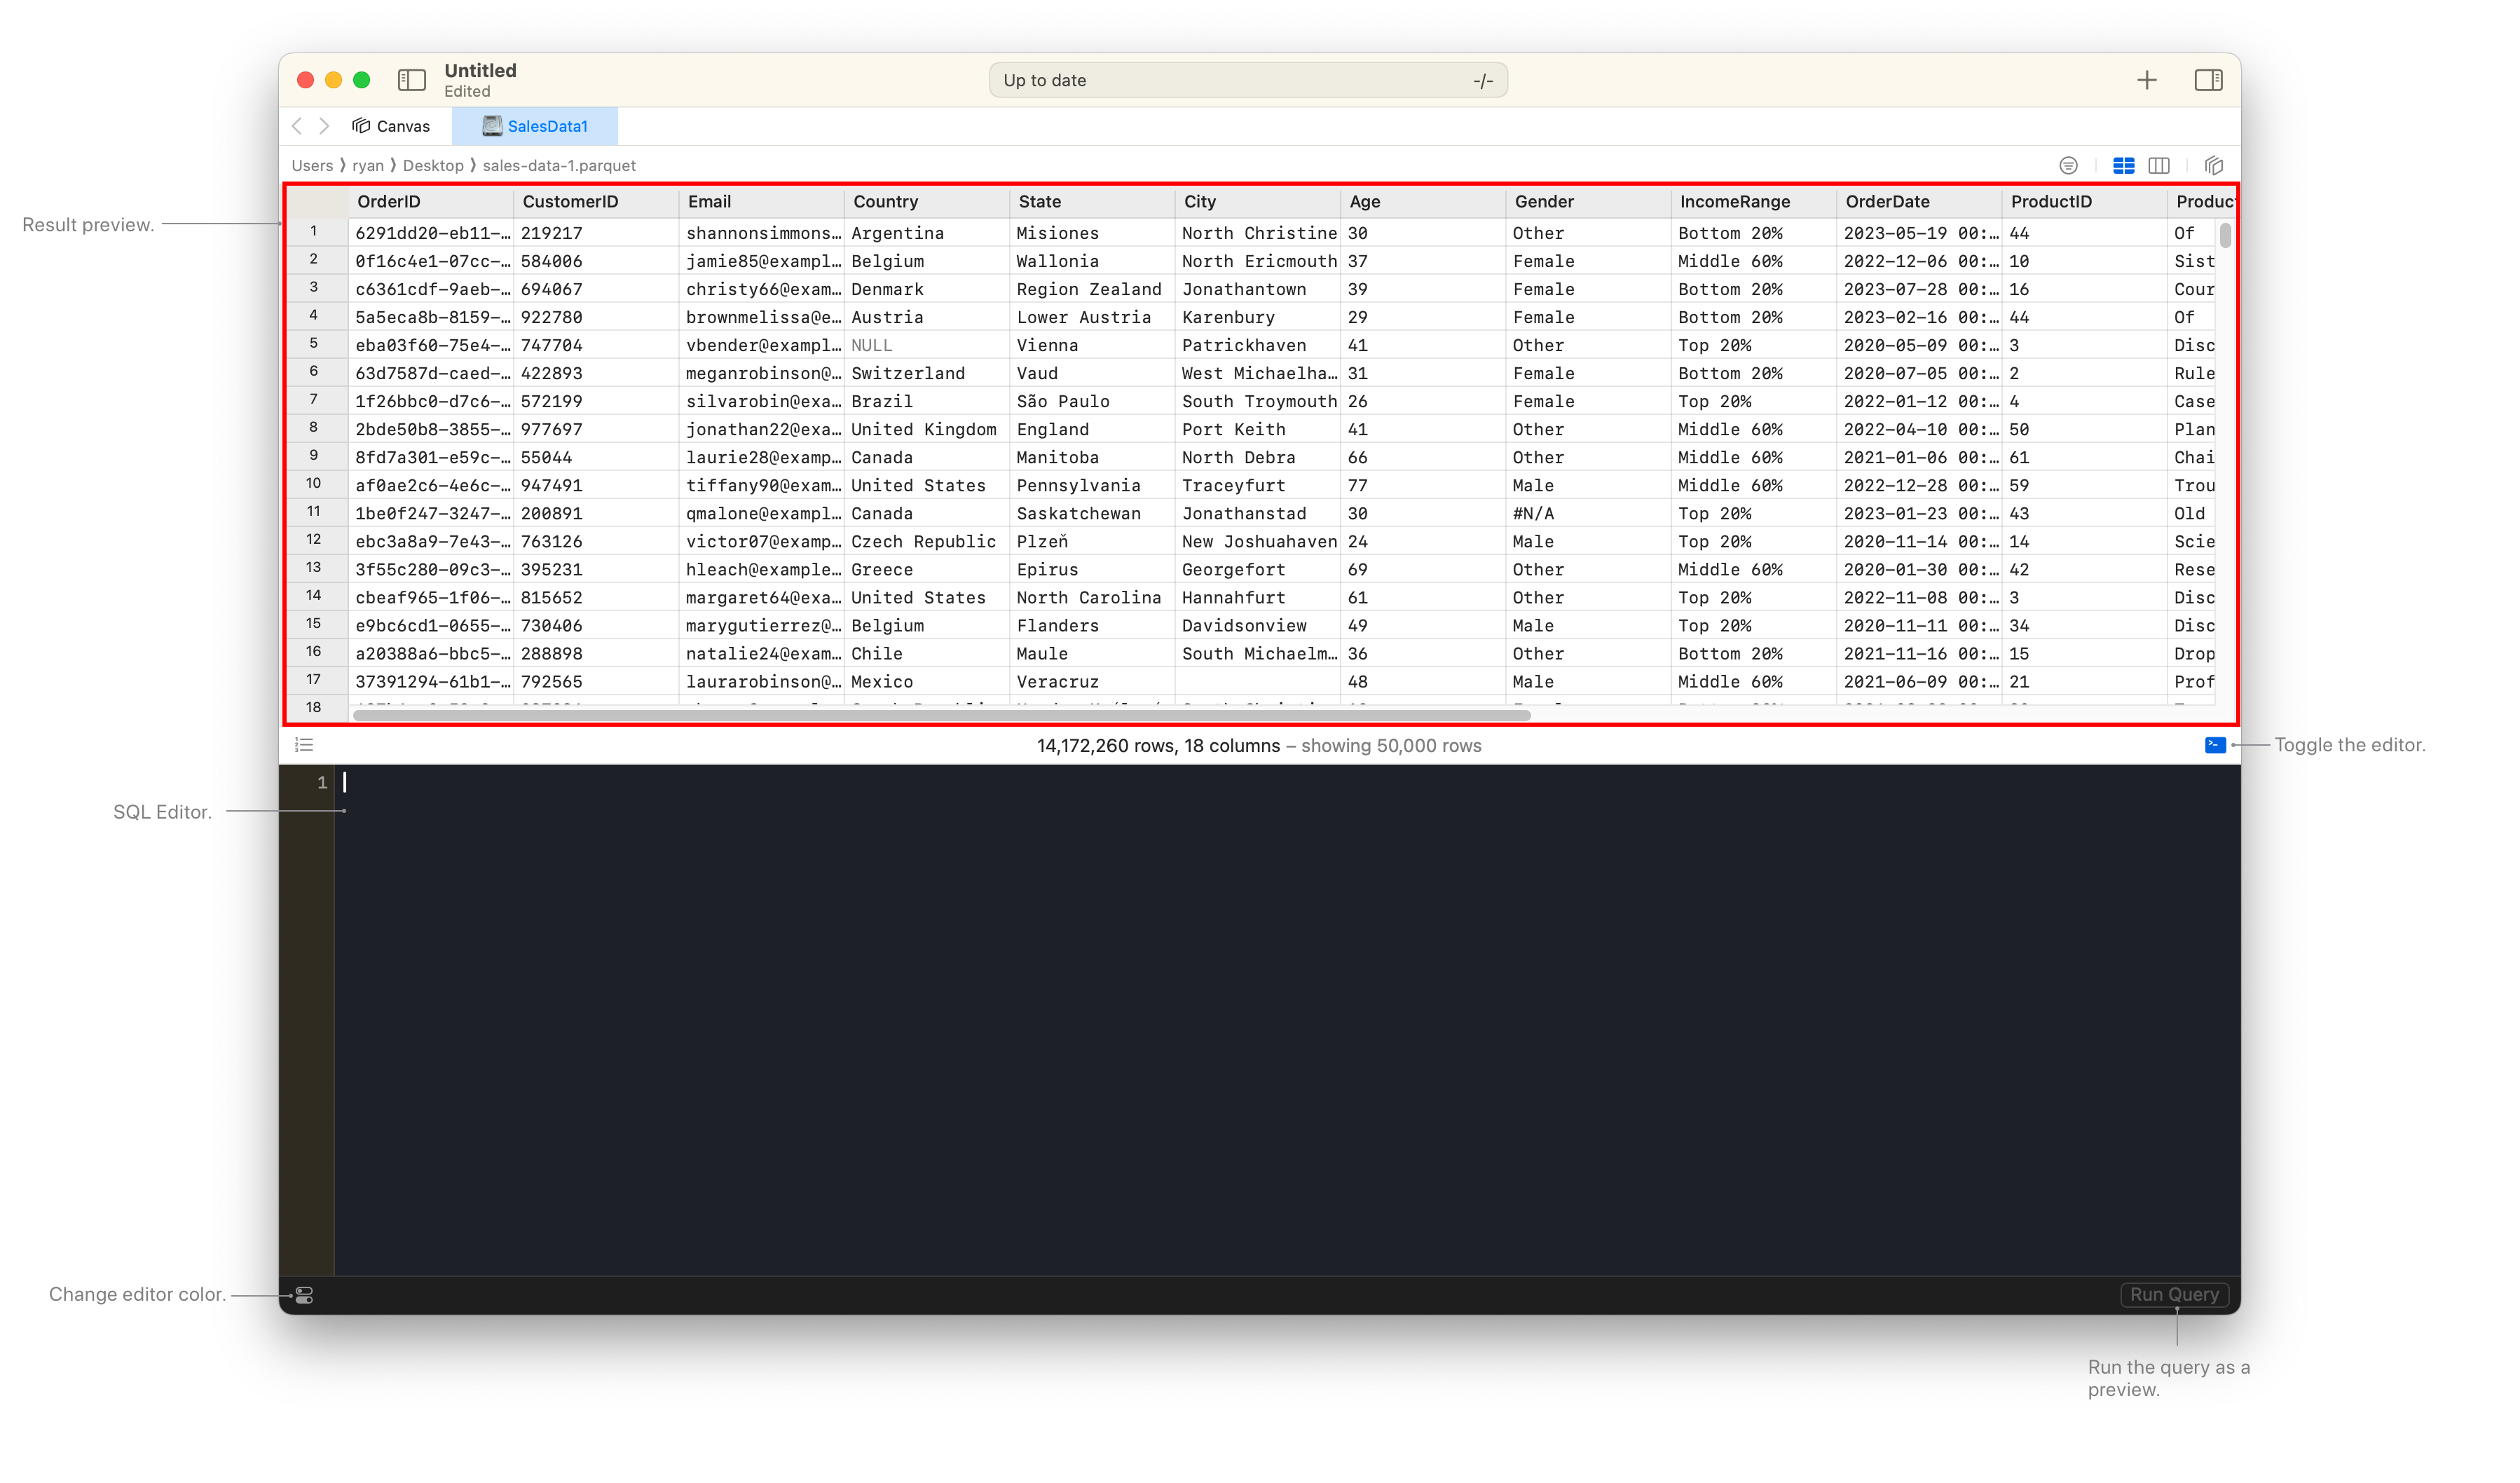Screen dimensions: 2520x1483
Task: Select the City column header
Action: pos(1257,202)
